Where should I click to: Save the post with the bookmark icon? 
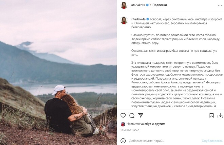click(211, 116)
